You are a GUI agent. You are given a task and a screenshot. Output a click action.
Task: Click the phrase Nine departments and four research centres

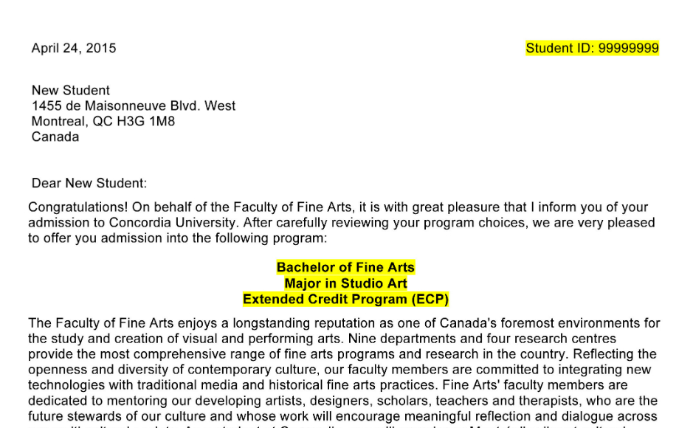coord(482,338)
